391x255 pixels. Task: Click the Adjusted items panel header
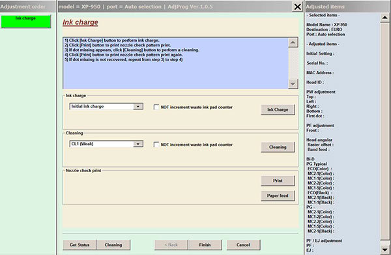(x=348, y=7)
